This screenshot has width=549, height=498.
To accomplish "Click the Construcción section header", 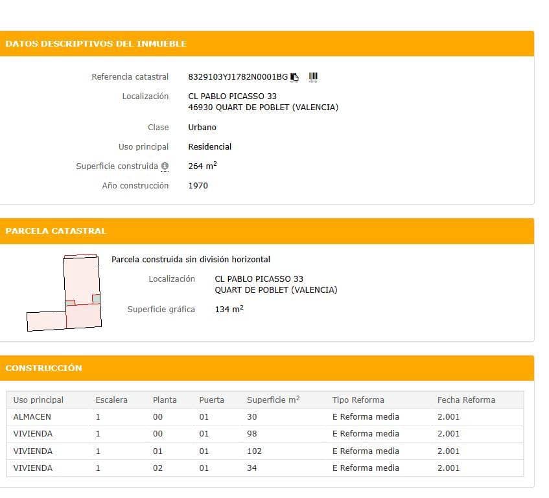I will tap(44, 368).
